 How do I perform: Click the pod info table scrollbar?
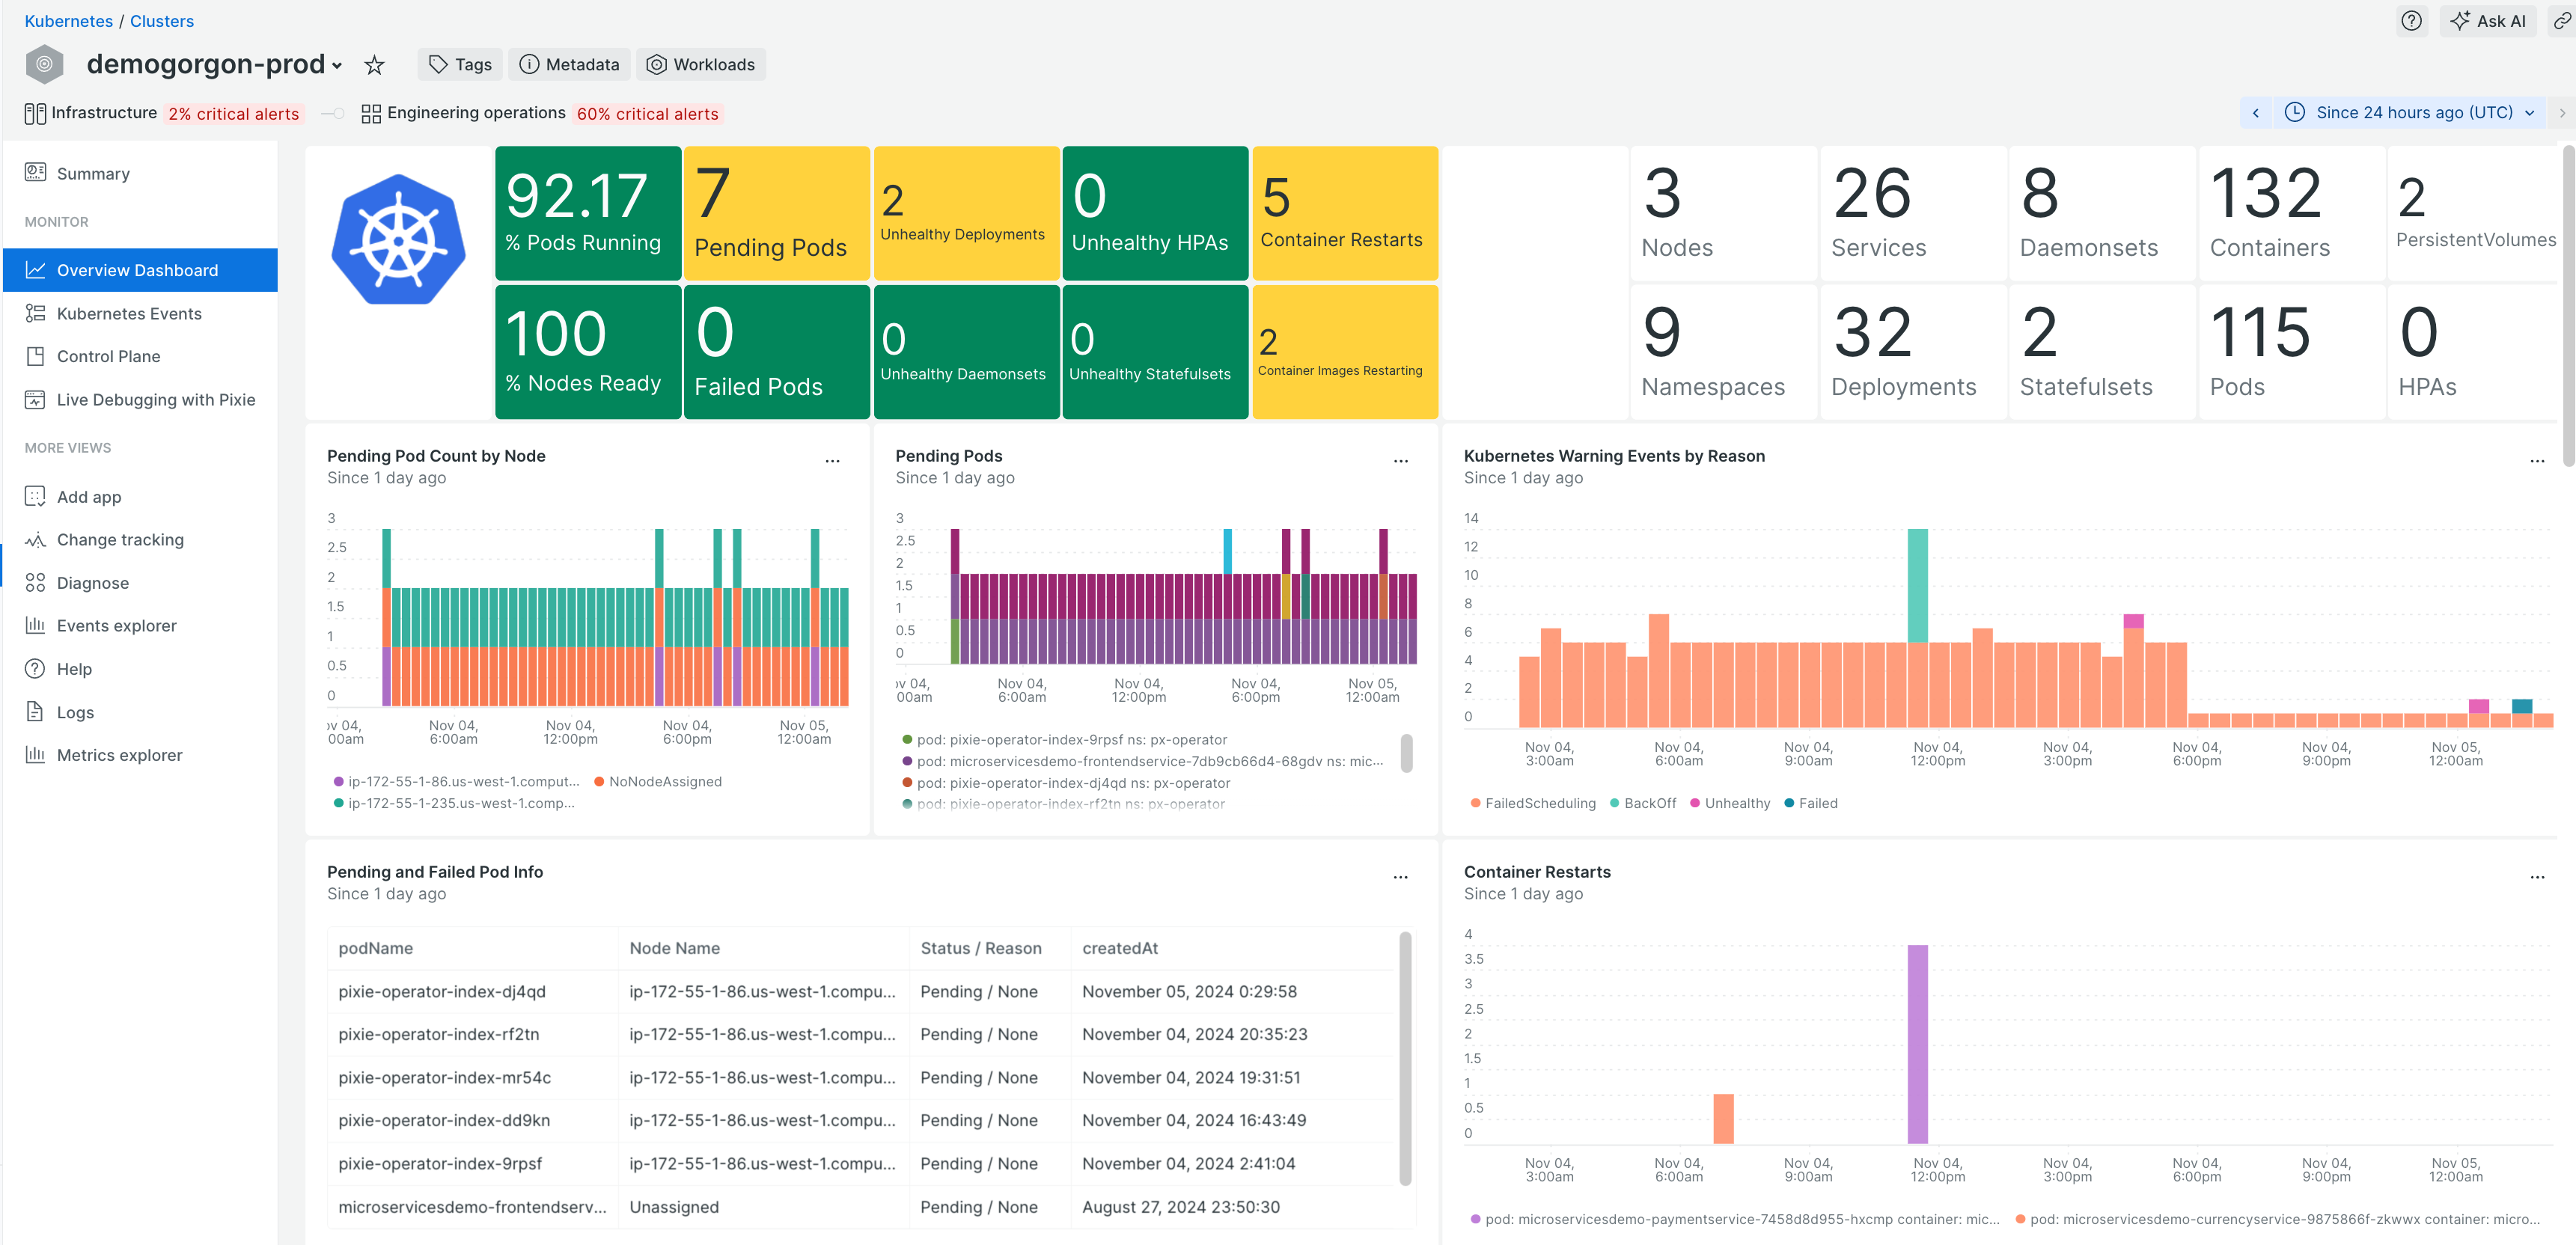pos(1405,1058)
